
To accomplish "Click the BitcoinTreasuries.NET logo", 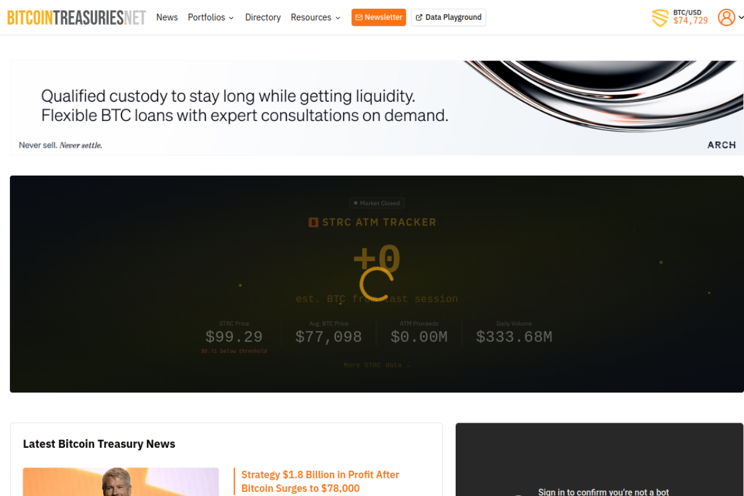I will [77, 17].
